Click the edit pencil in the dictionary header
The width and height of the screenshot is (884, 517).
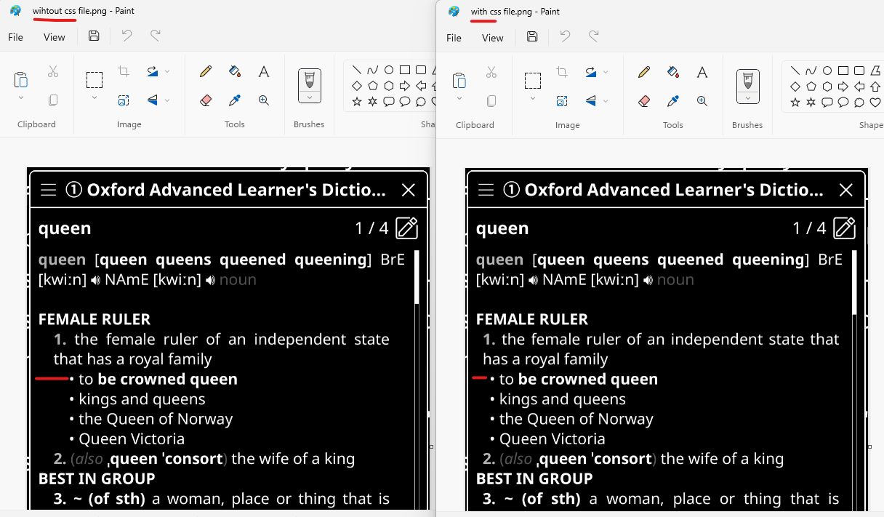coord(406,228)
